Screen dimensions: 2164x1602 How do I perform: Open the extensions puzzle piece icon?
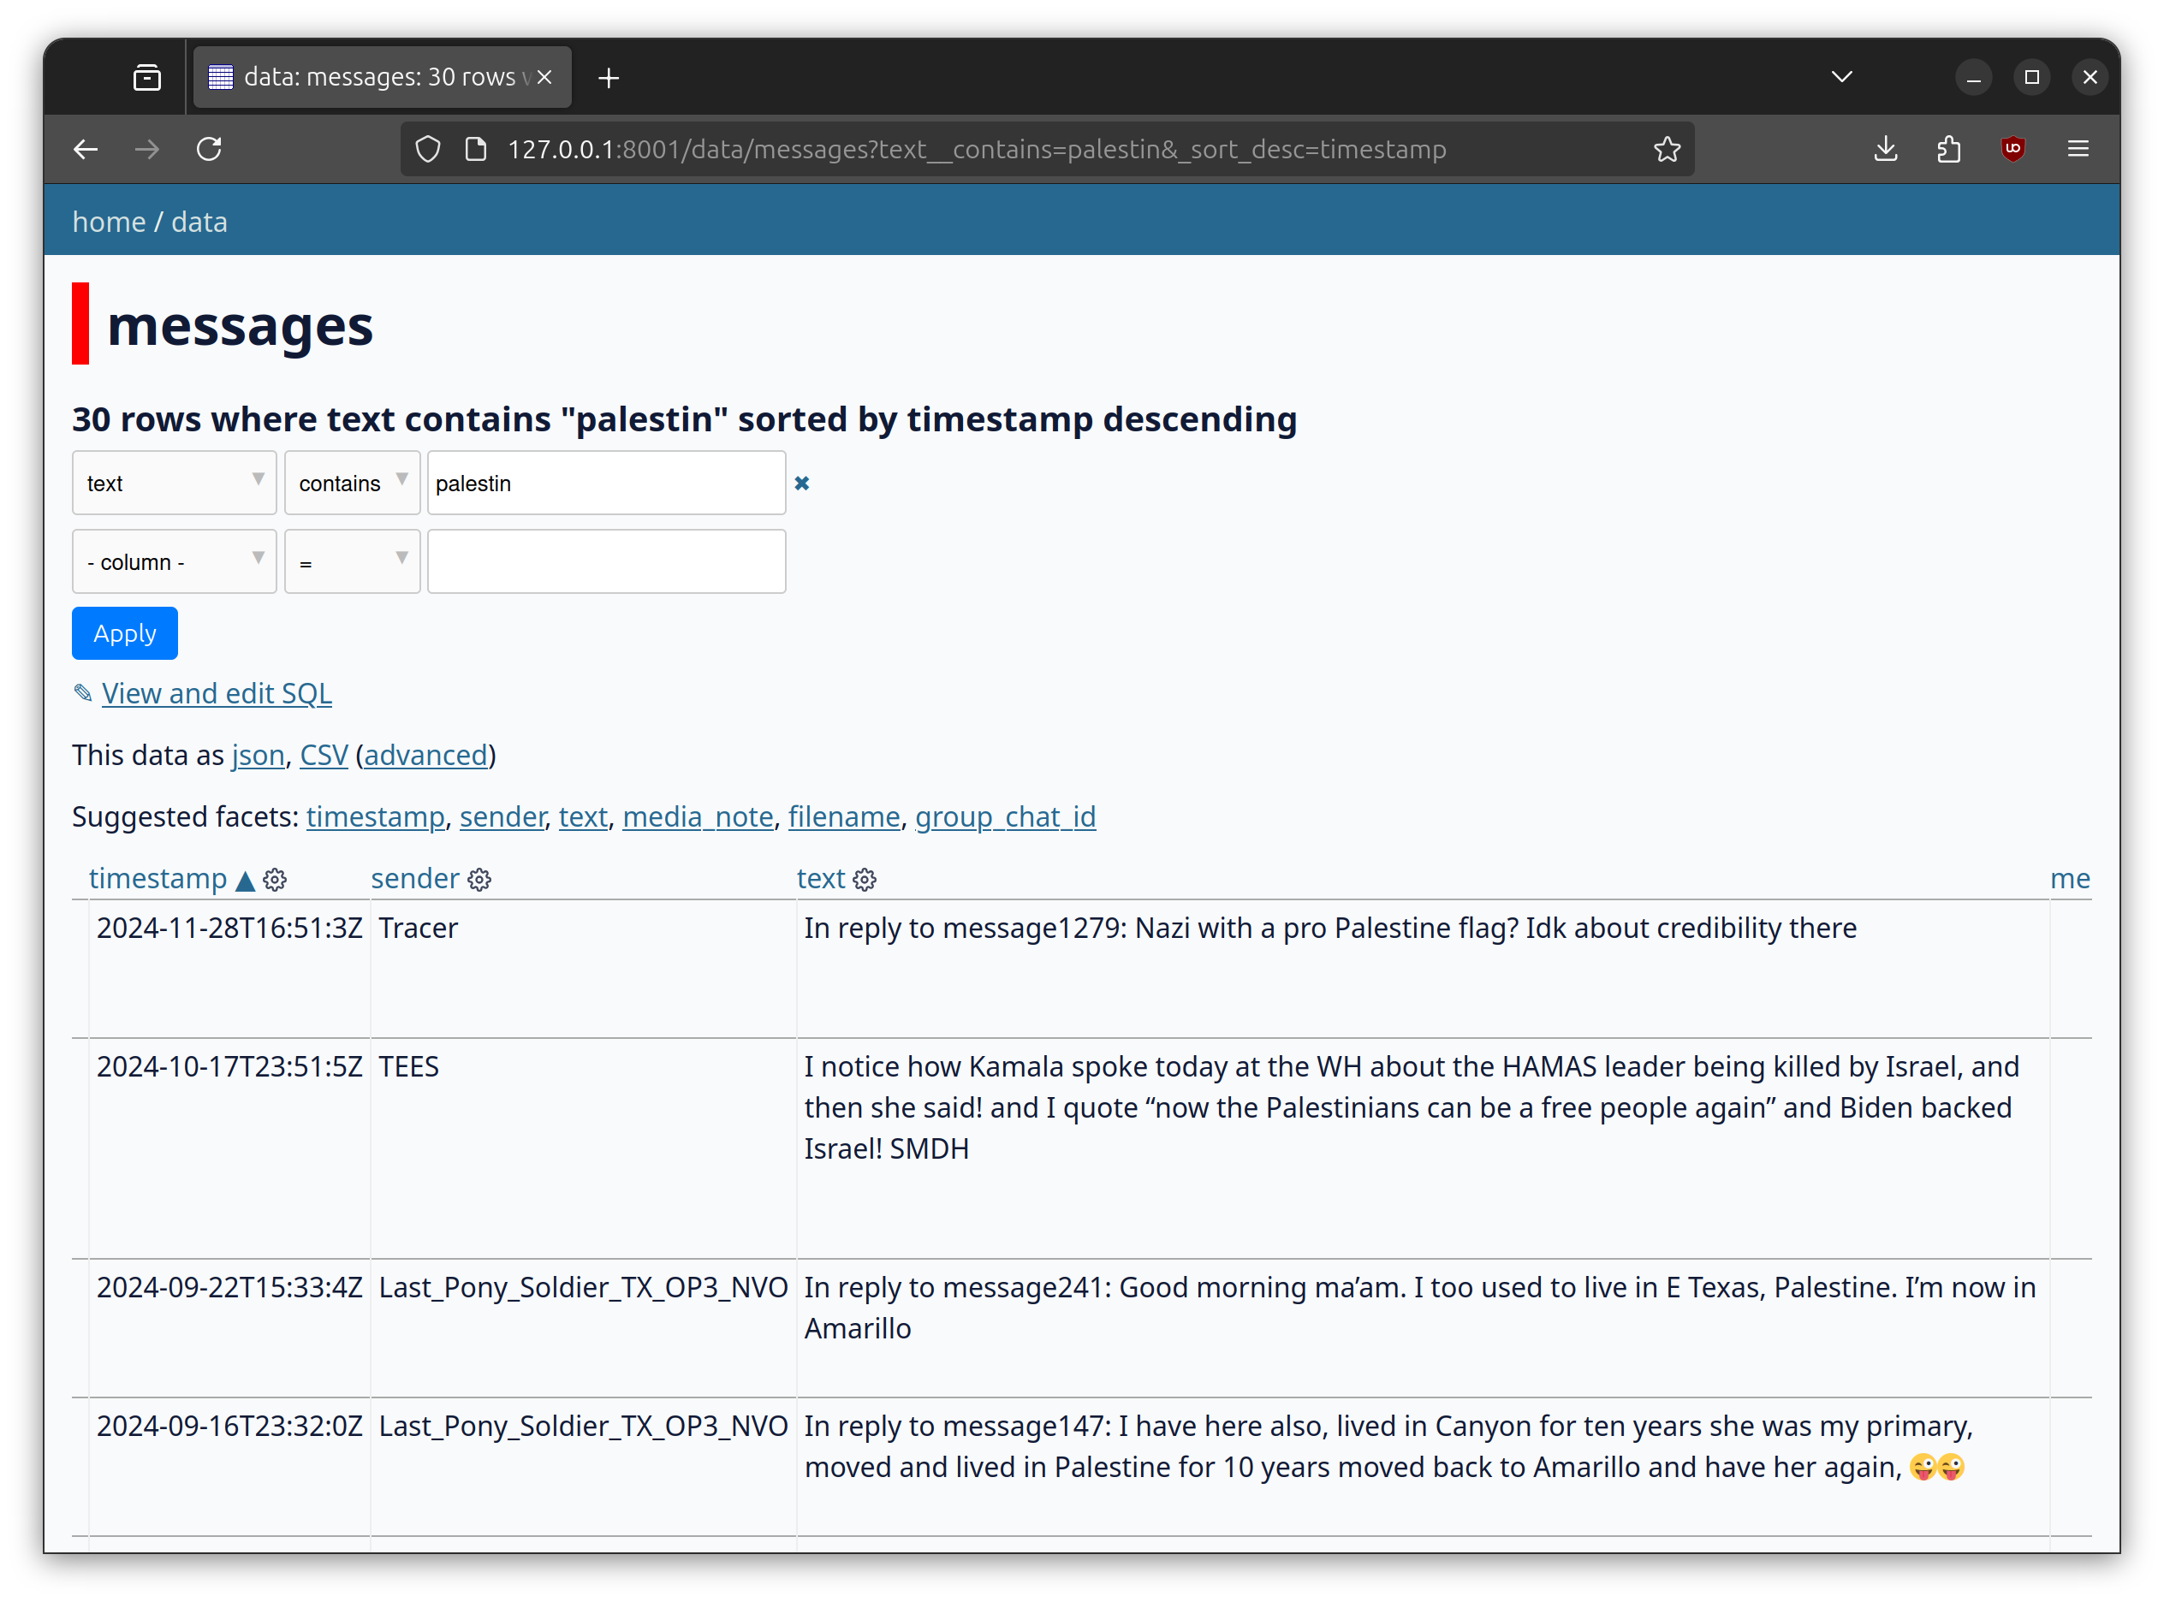tap(1948, 150)
